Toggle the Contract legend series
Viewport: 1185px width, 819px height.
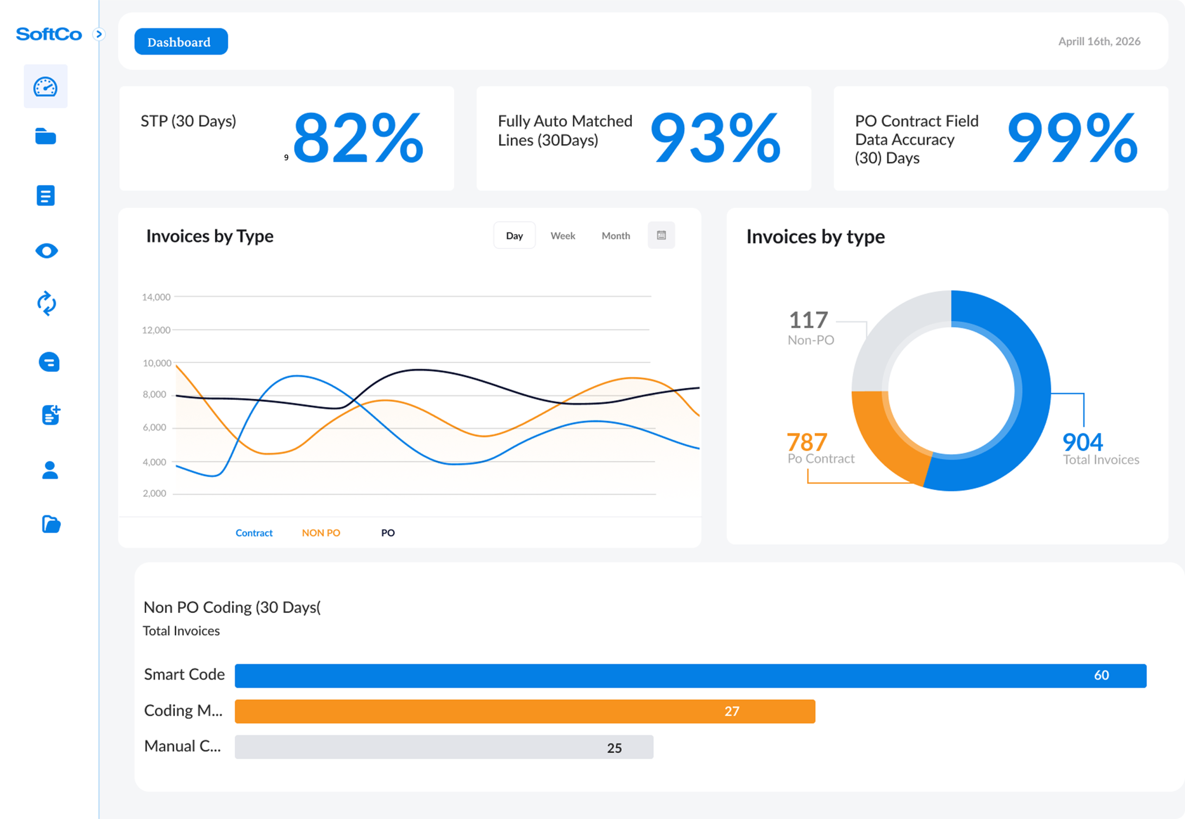pyautogui.click(x=254, y=533)
